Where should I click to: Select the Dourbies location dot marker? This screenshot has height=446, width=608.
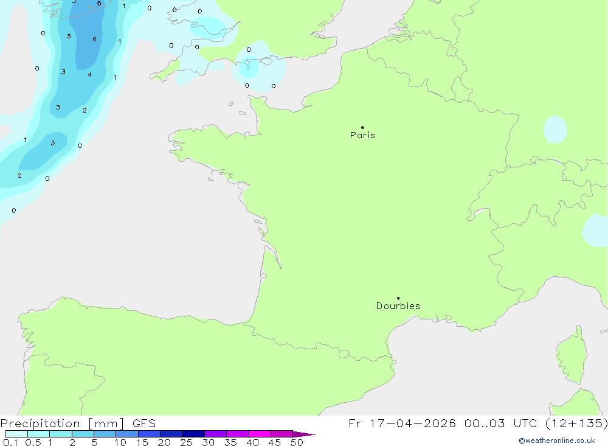point(398,298)
